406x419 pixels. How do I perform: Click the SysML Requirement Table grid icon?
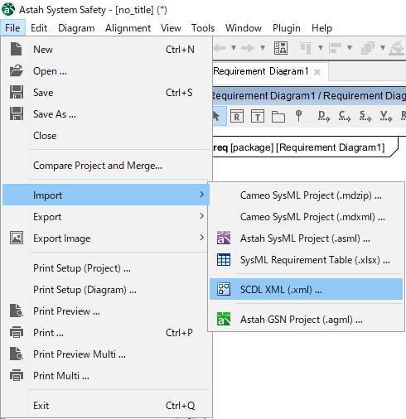tap(224, 259)
